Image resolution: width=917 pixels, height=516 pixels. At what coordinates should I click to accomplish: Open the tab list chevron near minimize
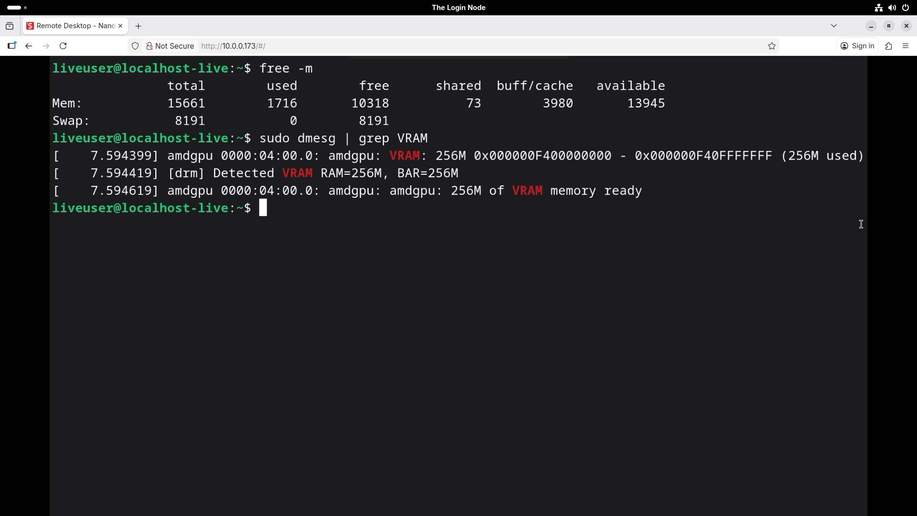tap(834, 26)
